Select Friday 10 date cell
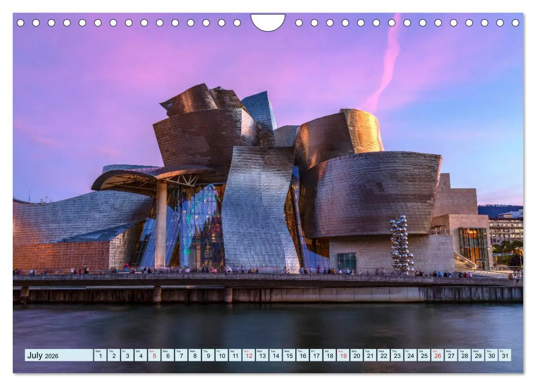The width and height of the screenshot is (536, 386). (222, 355)
